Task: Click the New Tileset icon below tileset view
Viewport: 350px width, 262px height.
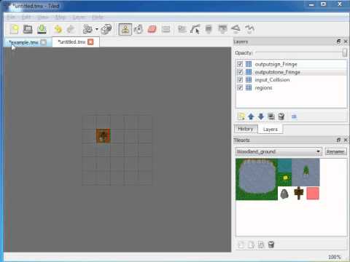Action: click(x=241, y=245)
